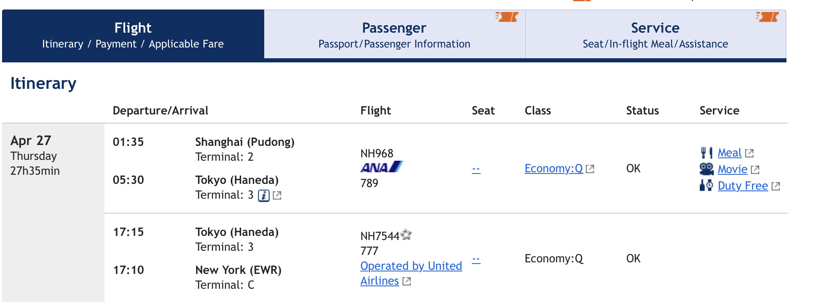Click the orange badge on Service tab

click(x=767, y=17)
